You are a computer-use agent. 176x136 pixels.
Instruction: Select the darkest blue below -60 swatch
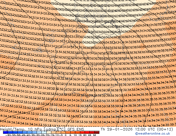[6, 132]
